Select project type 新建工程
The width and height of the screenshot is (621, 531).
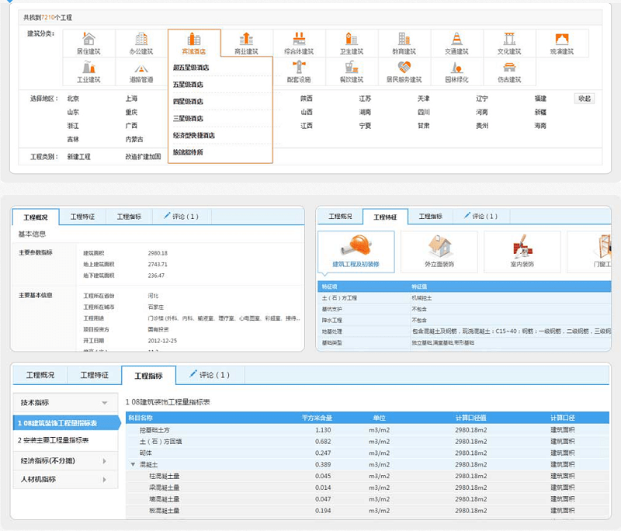click(79, 157)
